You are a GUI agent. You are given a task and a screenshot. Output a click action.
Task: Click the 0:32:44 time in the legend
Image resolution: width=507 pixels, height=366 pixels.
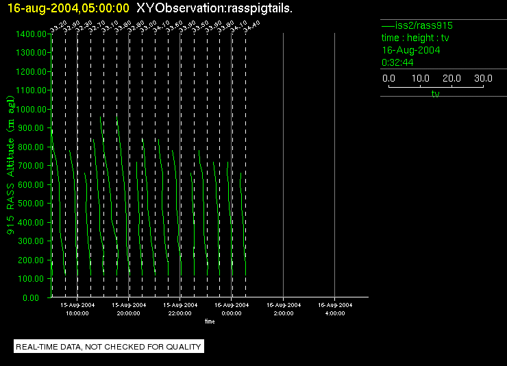[x=397, y=62]
